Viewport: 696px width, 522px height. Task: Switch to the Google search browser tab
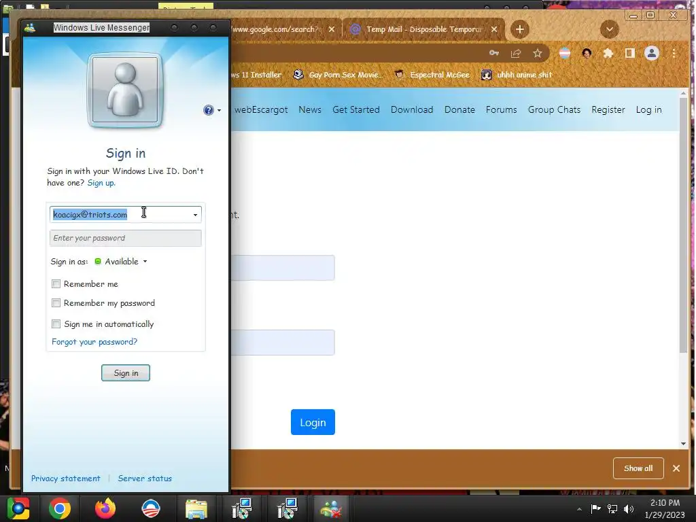(x=277, y=29)
